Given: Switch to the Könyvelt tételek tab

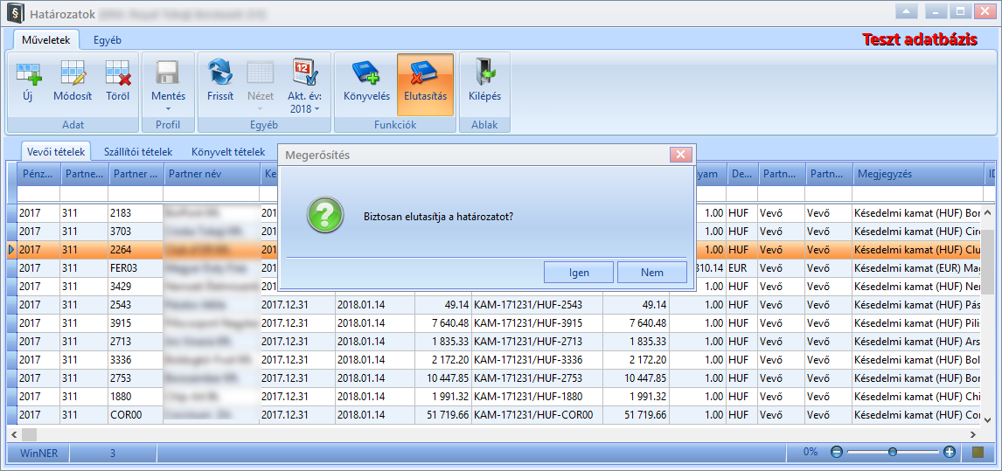Looking at the screenshot, I should tap(228, 152).
